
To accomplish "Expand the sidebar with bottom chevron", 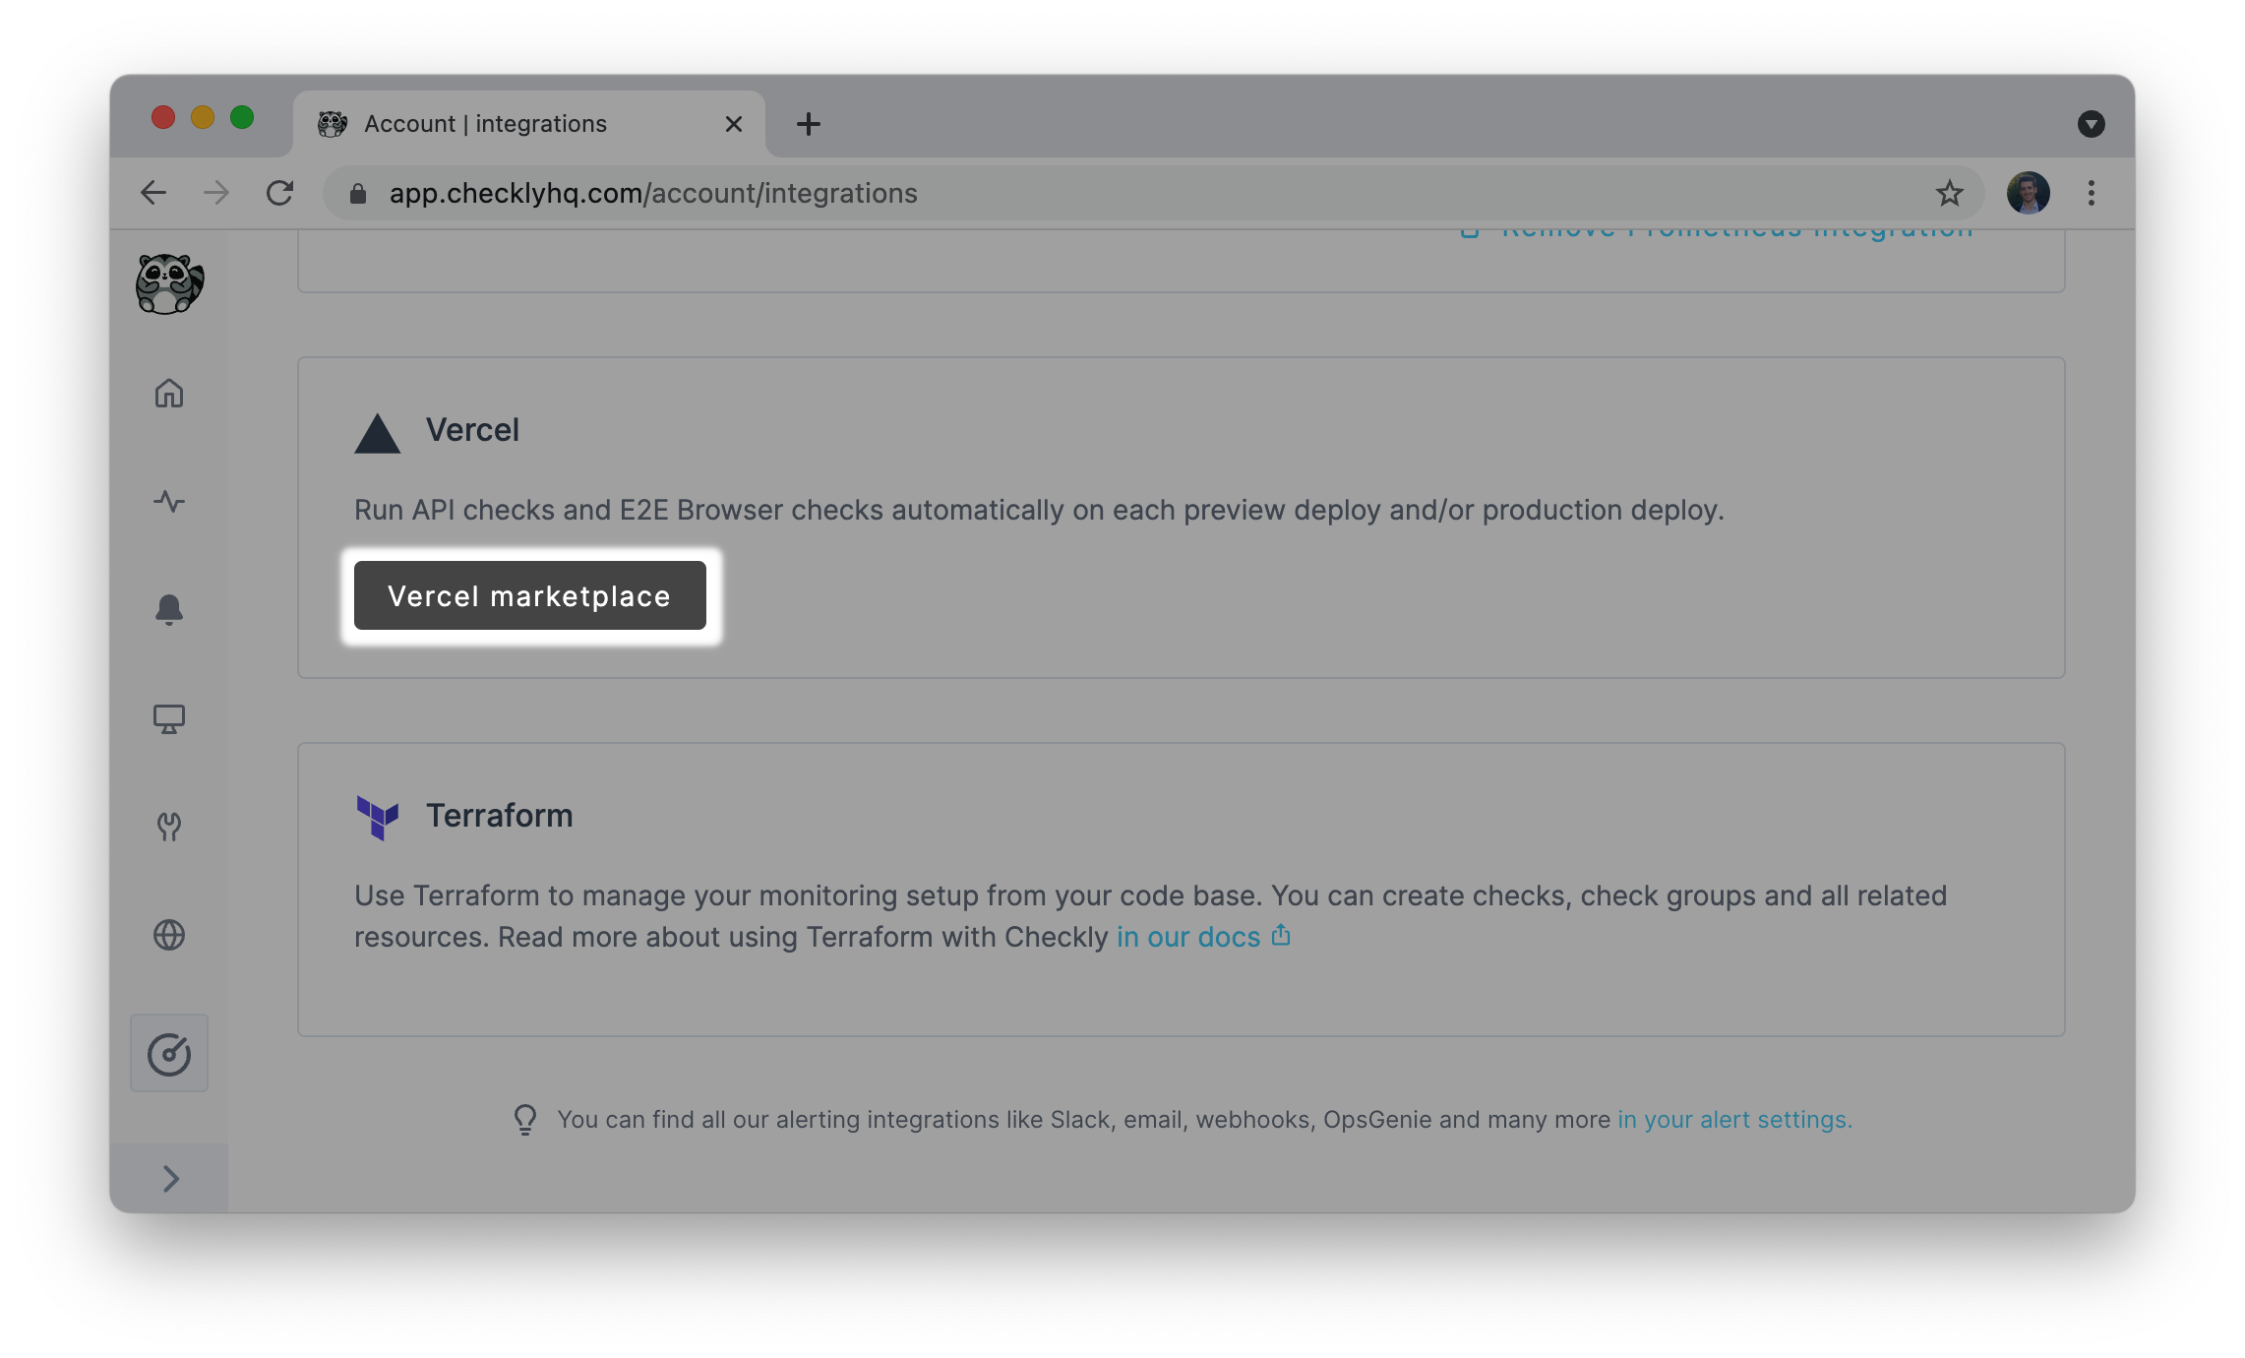I will click(x=170, y=1178).
